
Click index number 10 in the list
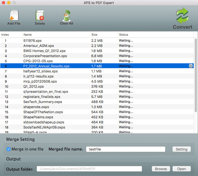[x=6, y=86]
